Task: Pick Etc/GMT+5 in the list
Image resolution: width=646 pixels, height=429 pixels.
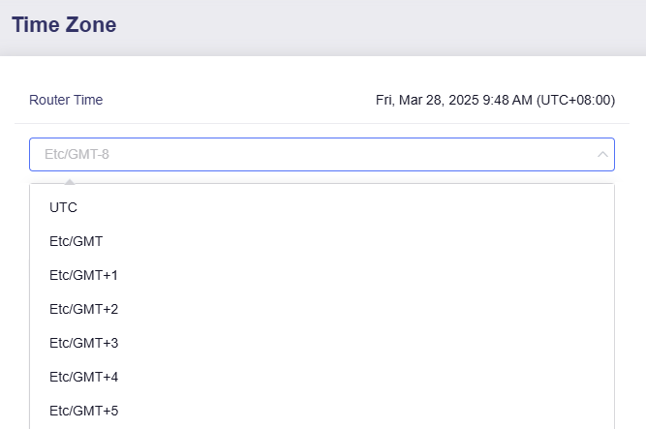Action: pyautogui.click(x=82, y=411)
